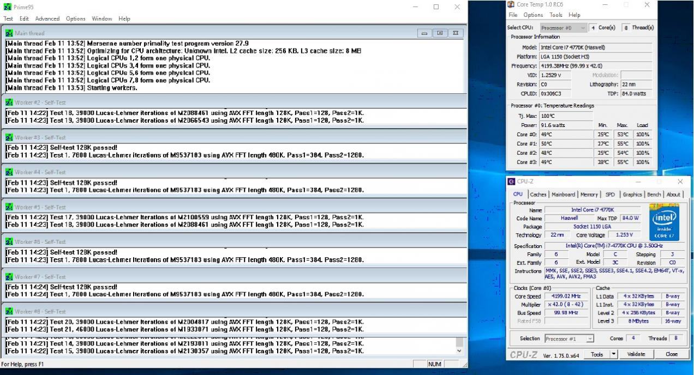Click the Worker #8 Self-Test window icon
Viewport: 694px width, 375px height.
[x=9, y=311]
